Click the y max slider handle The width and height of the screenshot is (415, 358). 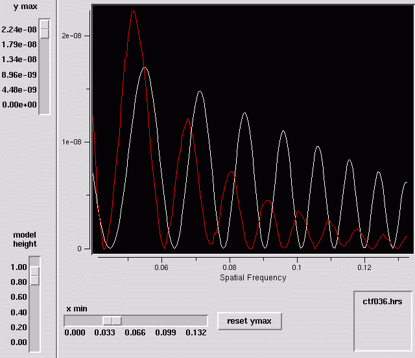45,29
